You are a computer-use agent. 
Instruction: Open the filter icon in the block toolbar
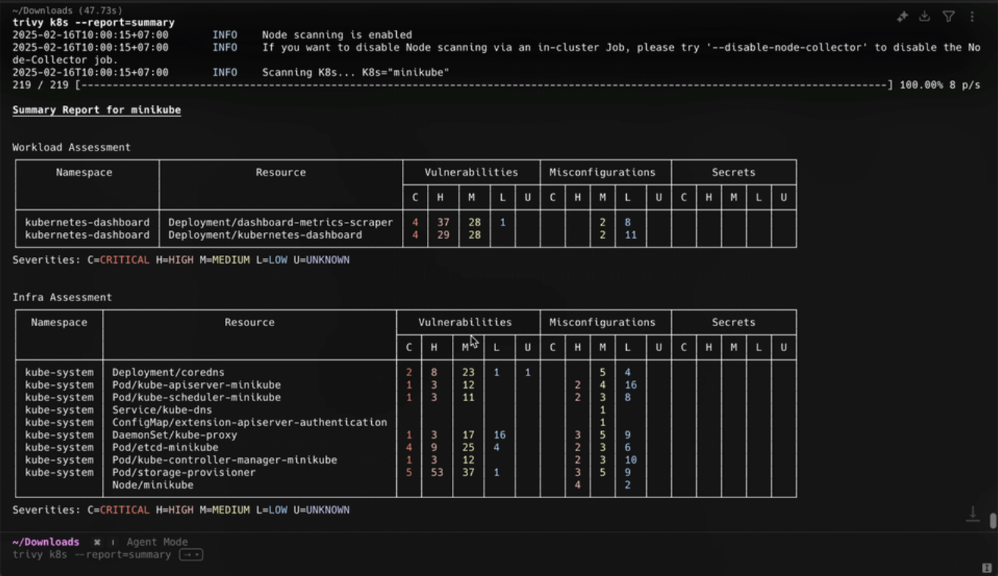click(949, 15)
